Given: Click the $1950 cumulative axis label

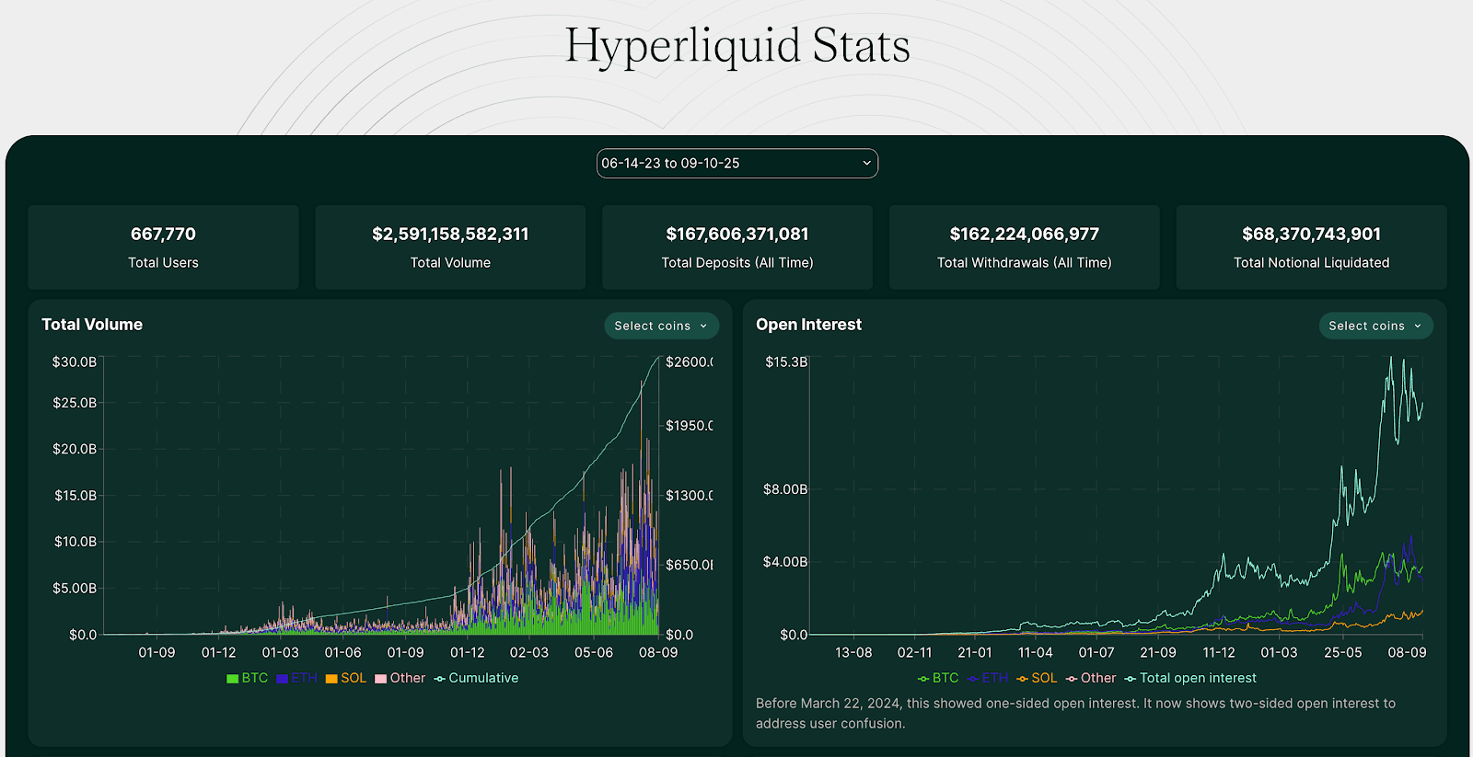Looking at the screenshot, I should point(689,426).
